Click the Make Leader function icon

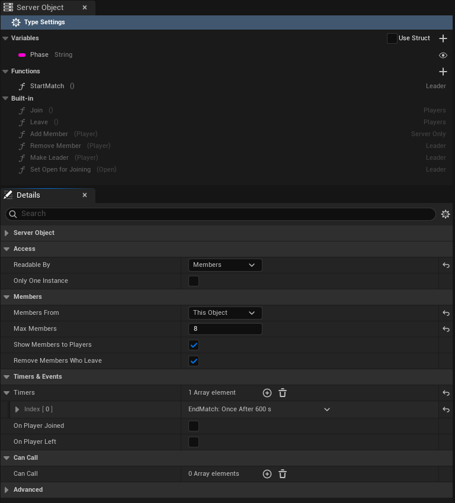click(22, 158)
